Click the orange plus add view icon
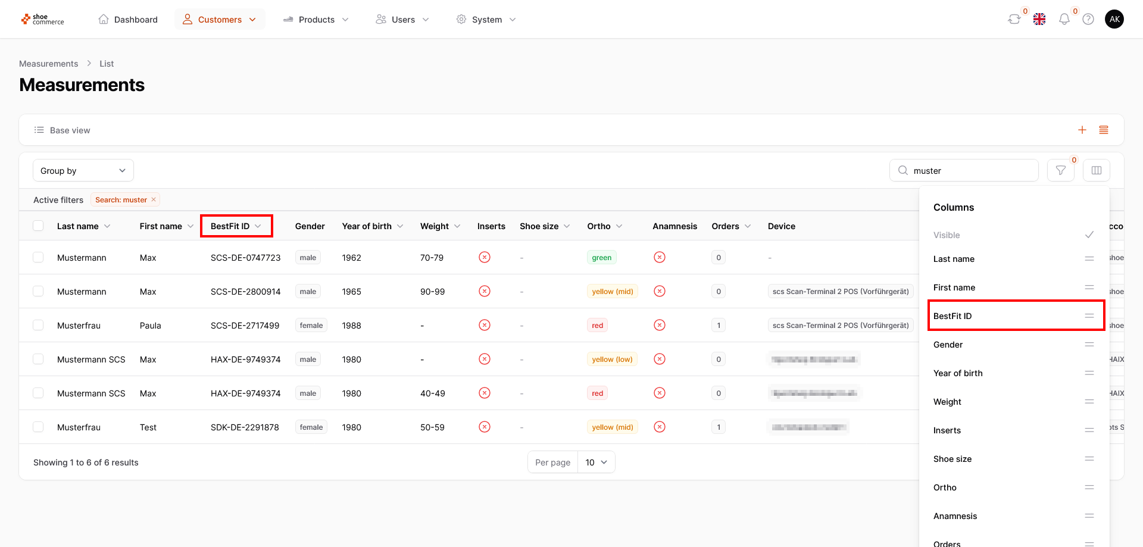The height and width of the screenshot is (547, 1143). (x=1082, y=130)
